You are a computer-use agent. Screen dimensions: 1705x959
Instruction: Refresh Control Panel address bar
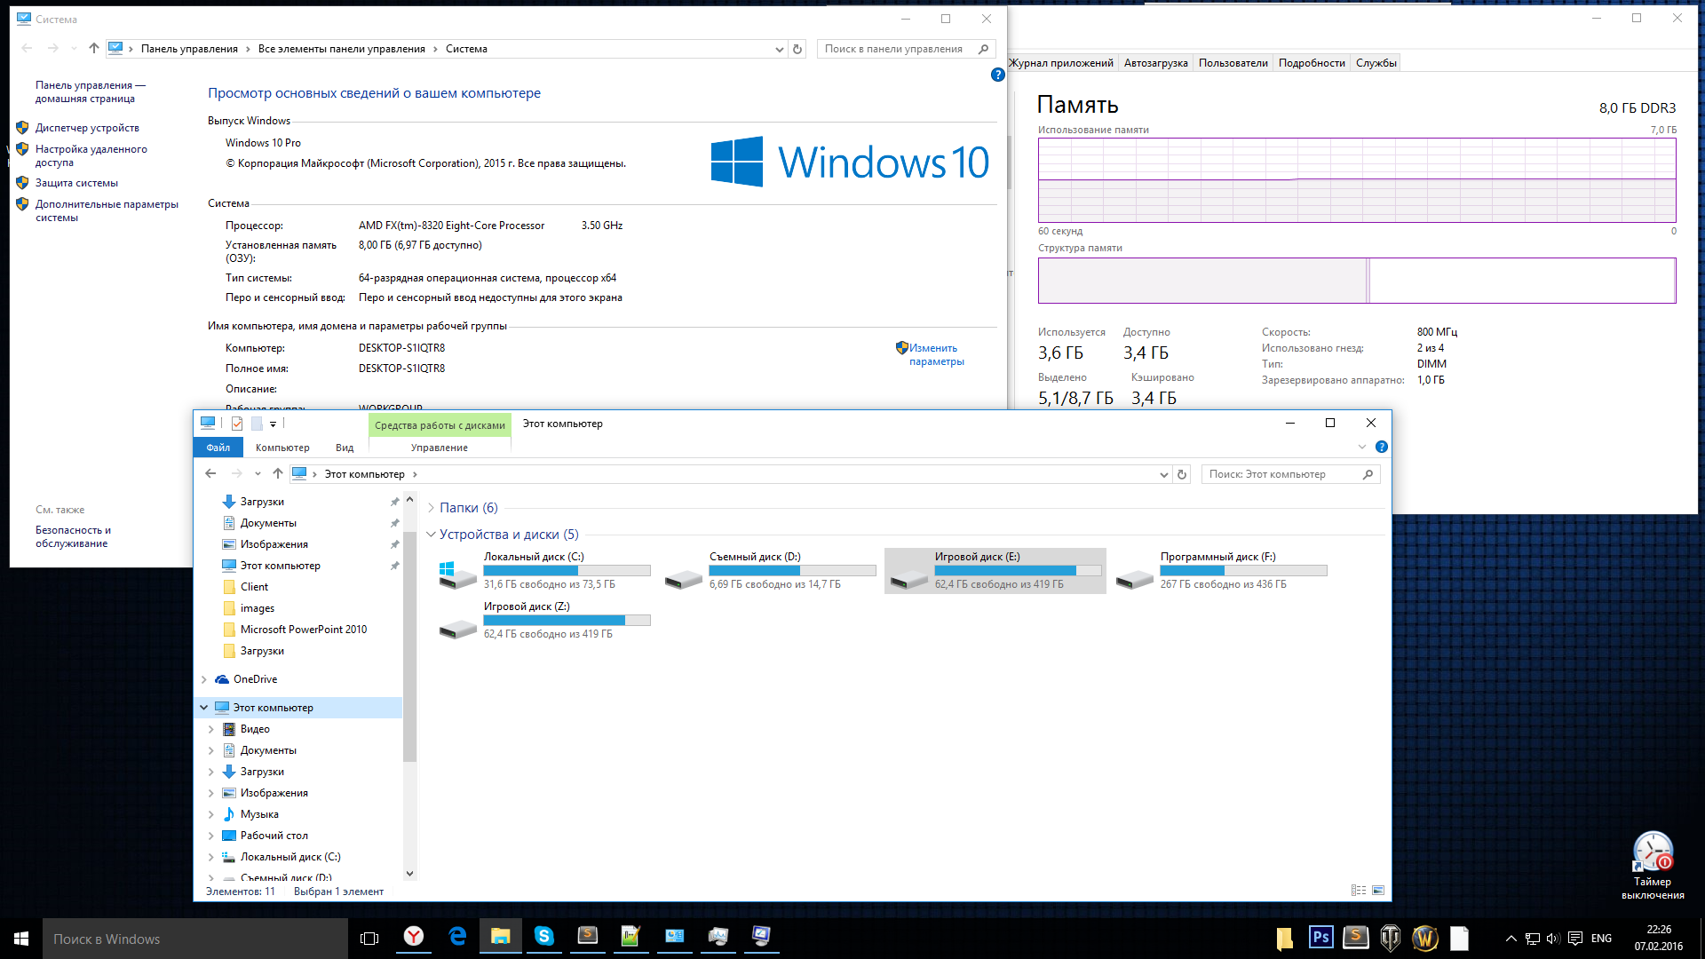click(797, 49)
